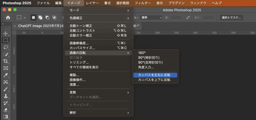Select the Clone Stamp tool
The width and height of the screenshot is (256, 120).
(5, 96)
